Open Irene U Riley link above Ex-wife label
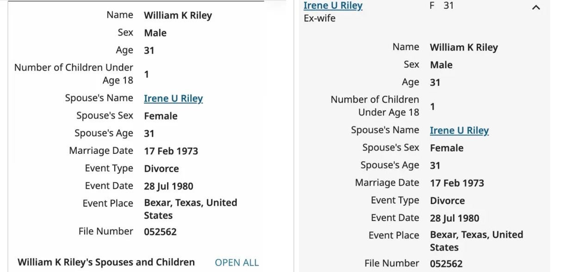This screenshot has width=572, height=272. click(x=333, y=6)
